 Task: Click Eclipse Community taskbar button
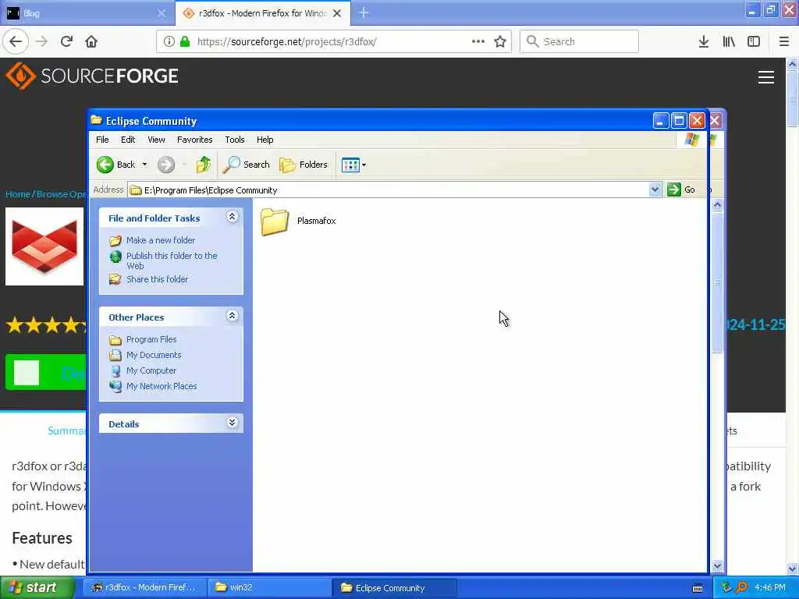(394, 587)
